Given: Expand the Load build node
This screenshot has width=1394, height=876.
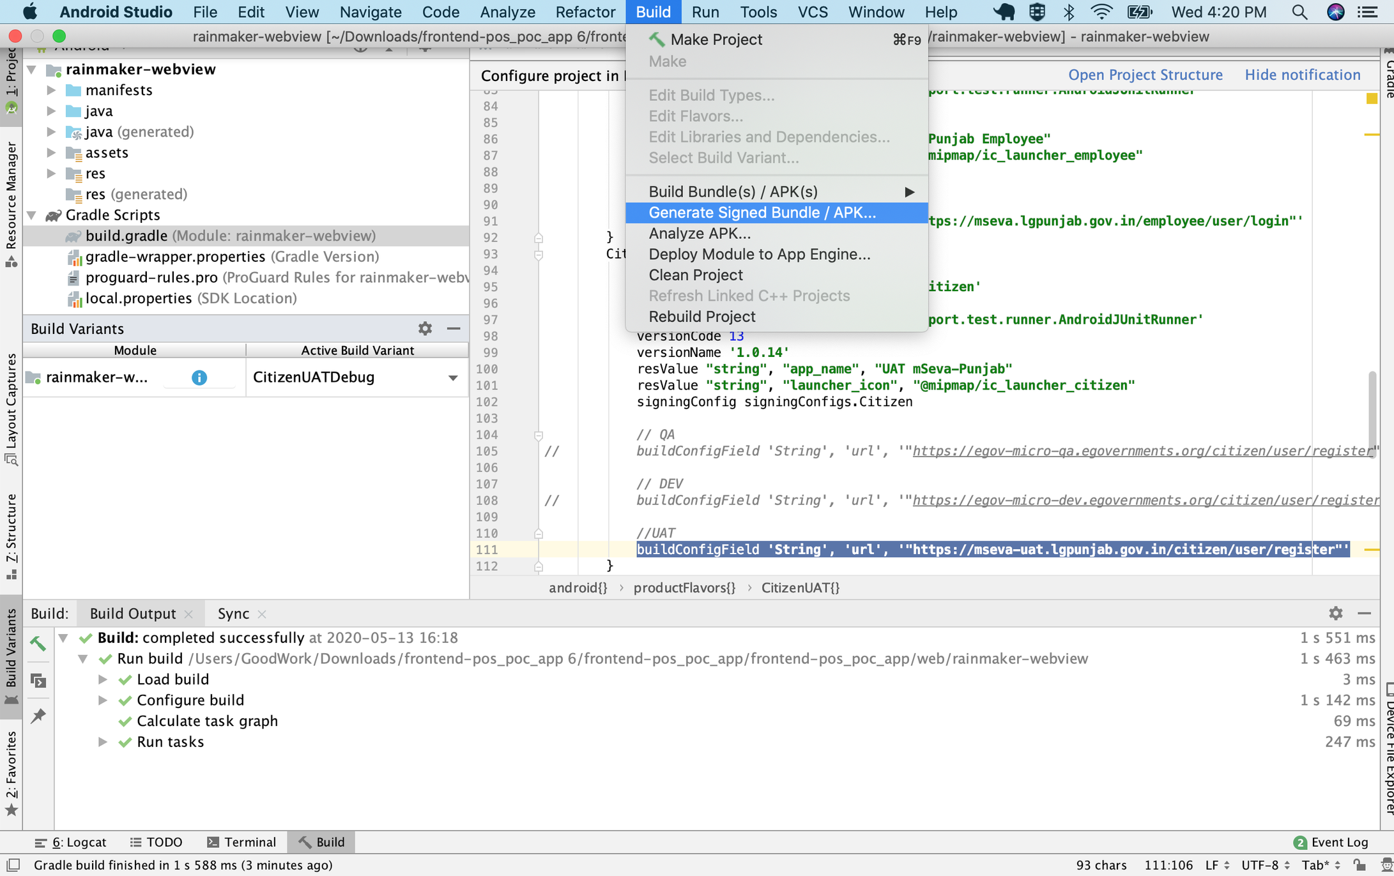Looking at the screenshot, I should (x=102, y=679).
